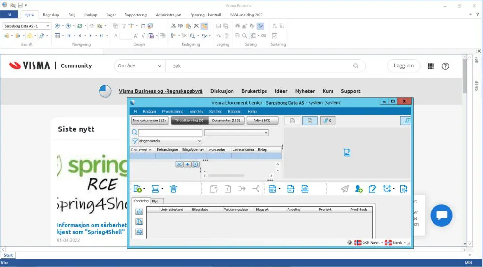483x267 pixels.
Task: Expand the <ingen verdi> filter dropdown
Action: pyautogui.click(x=199, y=141)
